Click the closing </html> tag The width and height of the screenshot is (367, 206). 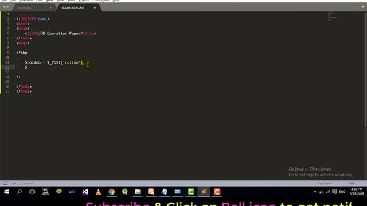tap(24, 92)
